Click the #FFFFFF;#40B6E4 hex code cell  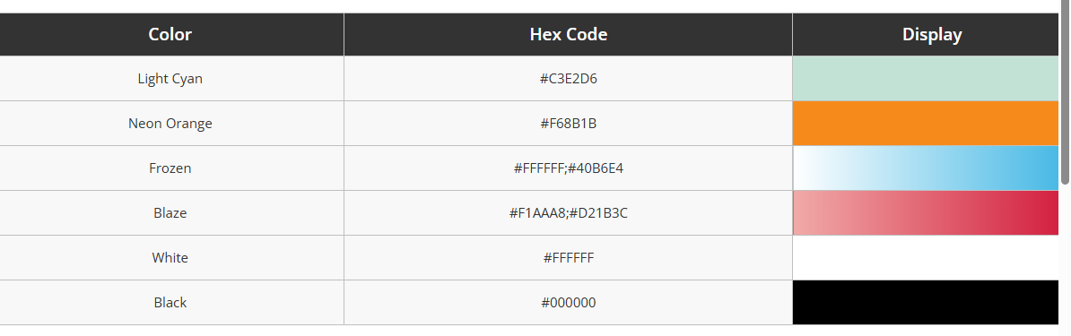click(x=569, y=168)
